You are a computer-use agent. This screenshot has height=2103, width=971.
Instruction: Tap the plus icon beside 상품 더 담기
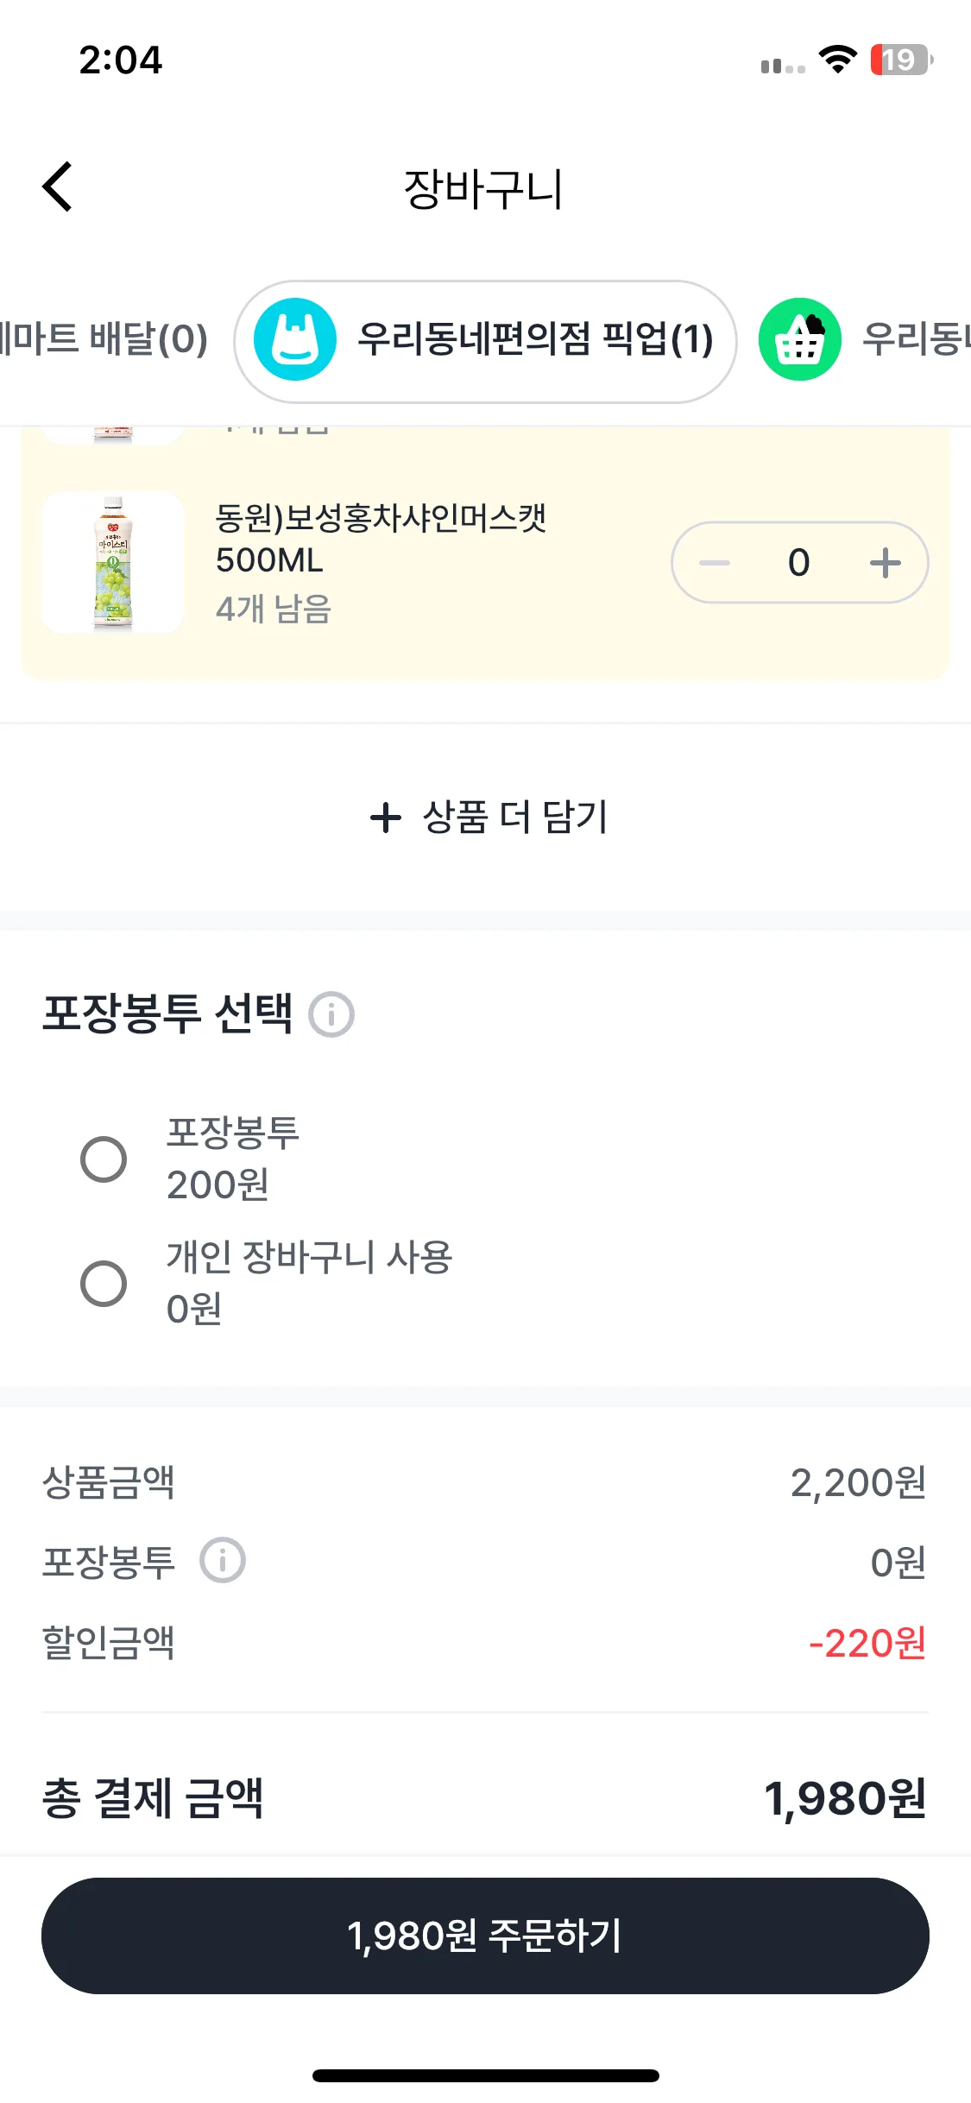[386, 817]
